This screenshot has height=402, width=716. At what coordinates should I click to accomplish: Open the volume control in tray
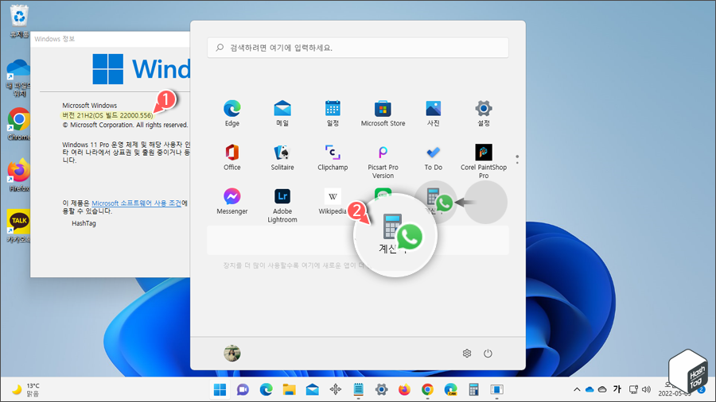coord(646,390)
